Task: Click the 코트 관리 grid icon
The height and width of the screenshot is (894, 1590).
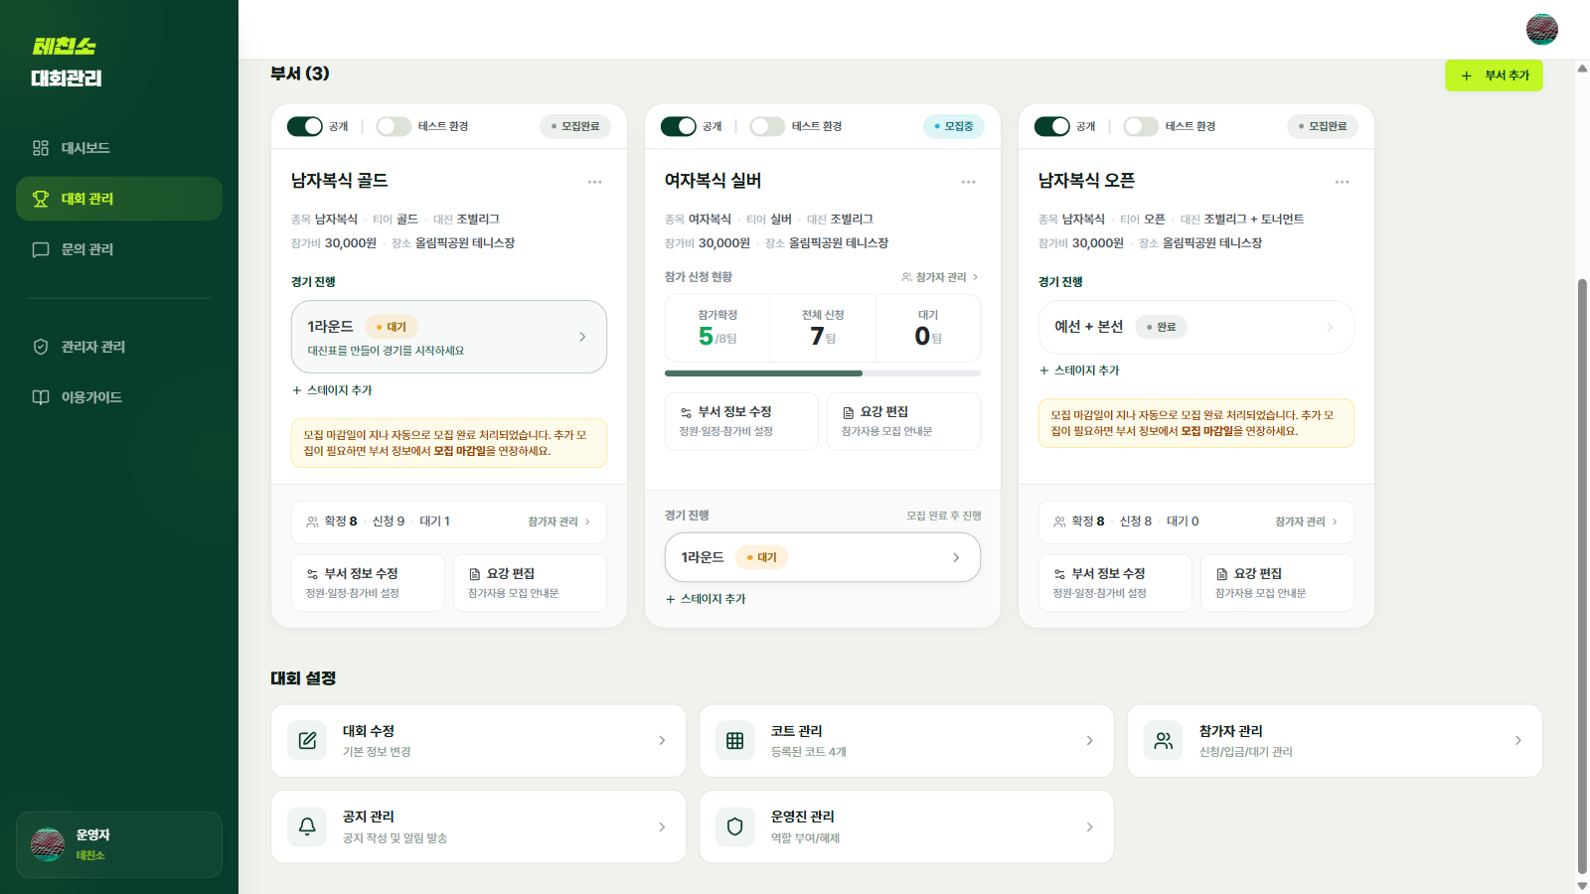Action: [x=735, y=741]
